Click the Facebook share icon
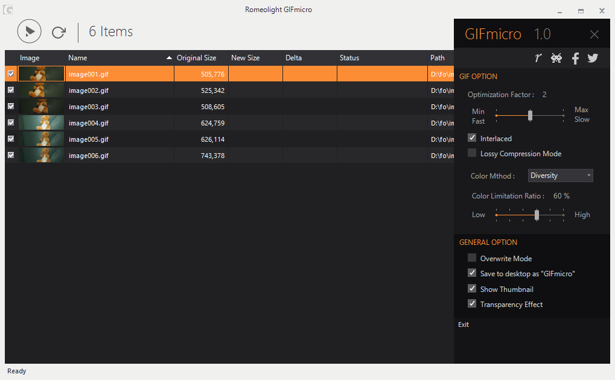Viewport: 615px width, 380px height. click(x=575, y=58)
